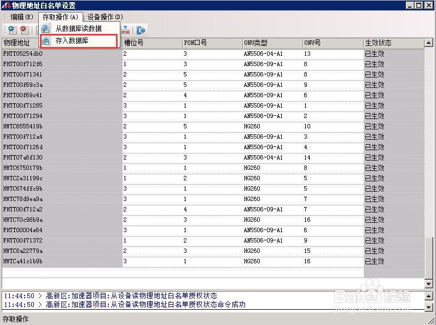This screenshot has height=325, width=436.
Task: Open the 设备操作(D) menu
Action: tap(105, 17)
